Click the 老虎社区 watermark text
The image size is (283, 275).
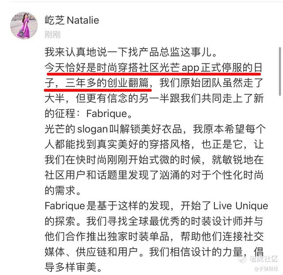tap(264, 259)
